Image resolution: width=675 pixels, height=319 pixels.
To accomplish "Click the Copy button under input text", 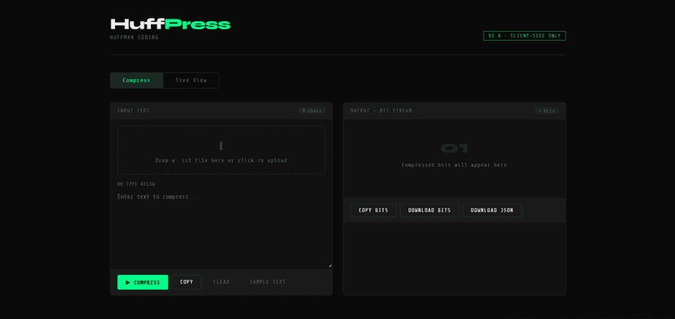I will (187, 282).
